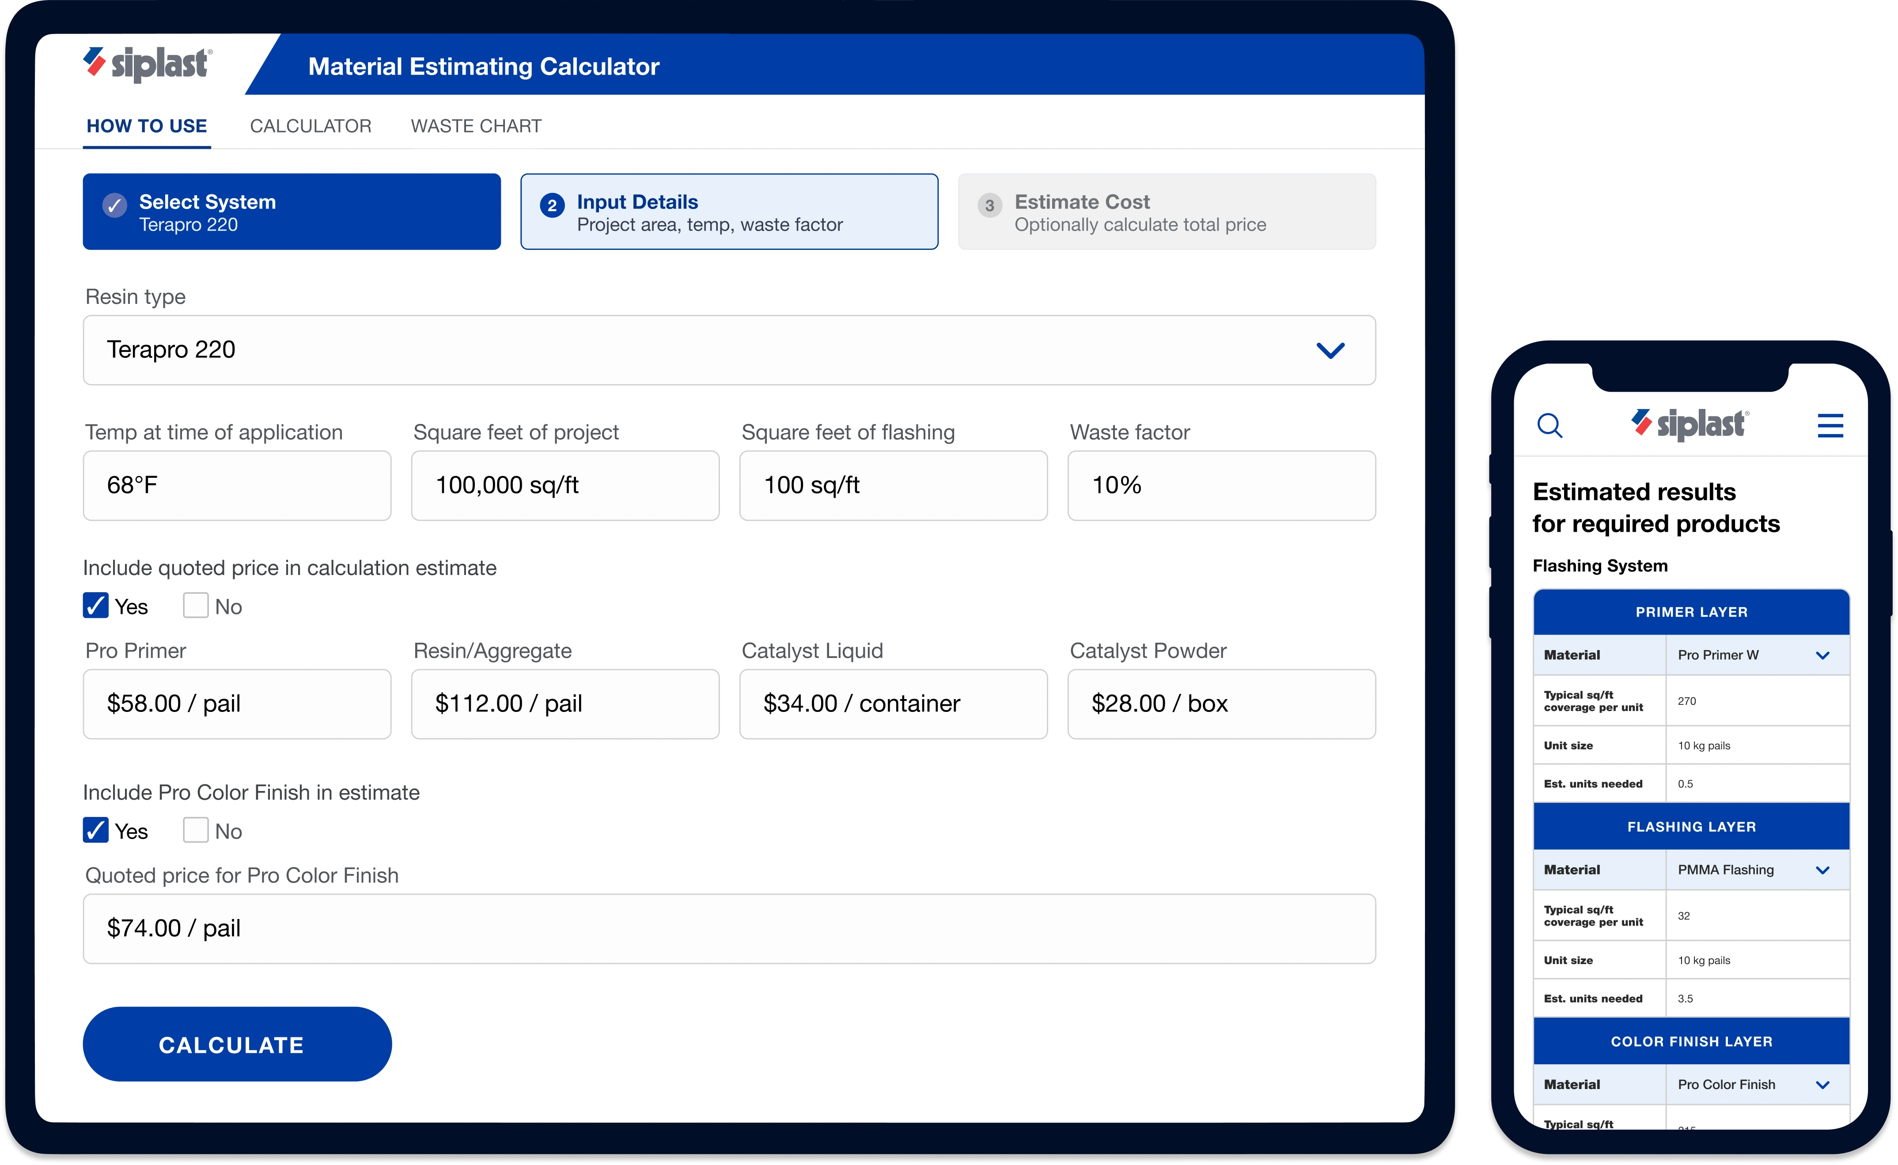Click the Catalyst Powder price field
Screen dimensions: 1898x1165
pos(1222,704)
